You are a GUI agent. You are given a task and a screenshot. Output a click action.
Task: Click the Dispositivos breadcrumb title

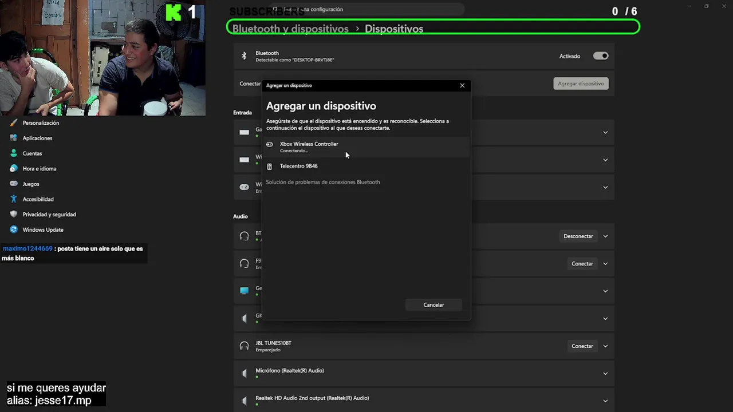(394, 29)
